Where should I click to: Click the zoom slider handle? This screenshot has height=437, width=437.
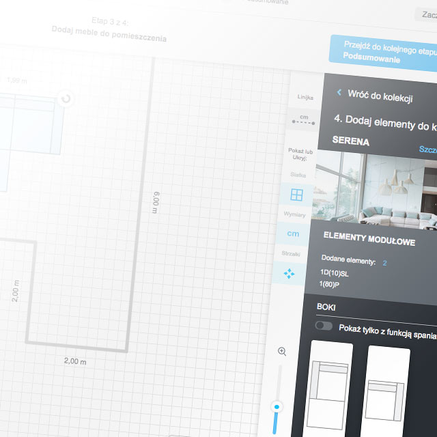[277, 407]
